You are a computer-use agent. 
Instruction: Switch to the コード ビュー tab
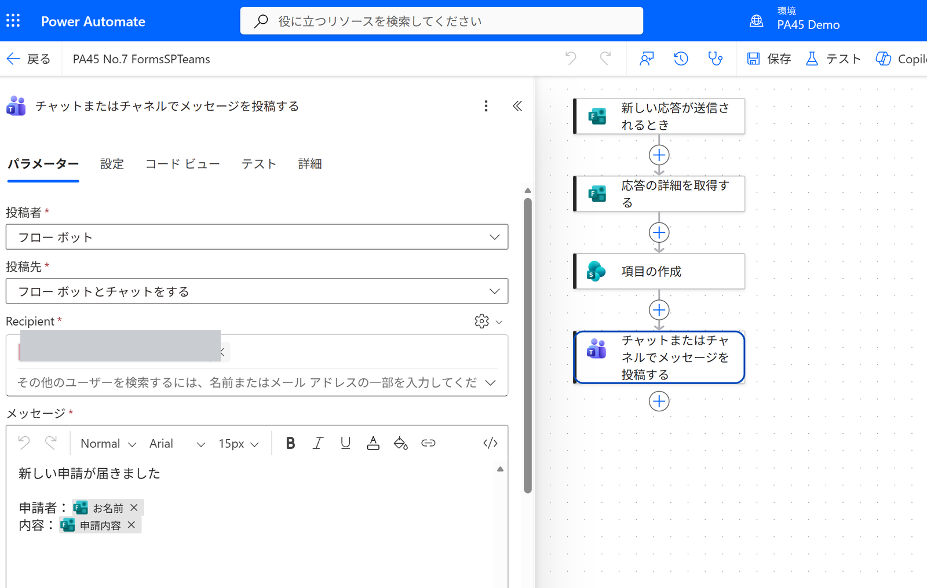[183, 164]
